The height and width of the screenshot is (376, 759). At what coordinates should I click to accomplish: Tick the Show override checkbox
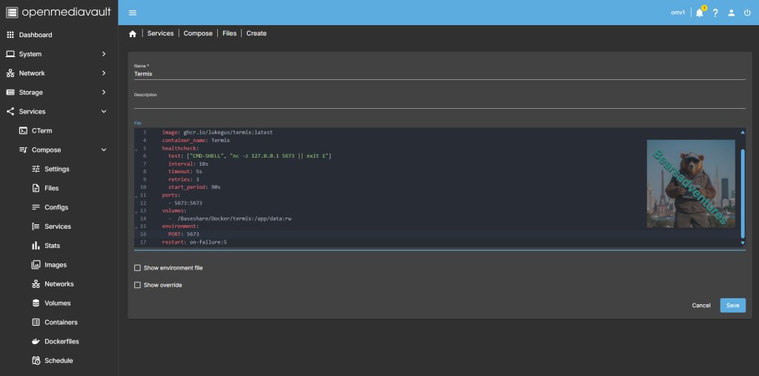click(137, 285)
